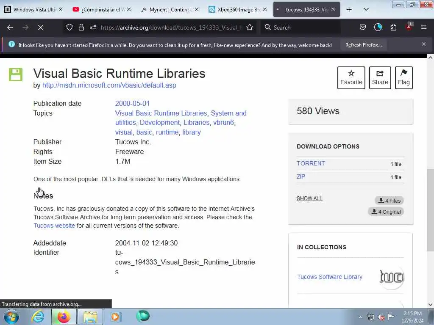Open site permissions icon in address bar
The height and width of the screenshot is (325, 434).
93,27
